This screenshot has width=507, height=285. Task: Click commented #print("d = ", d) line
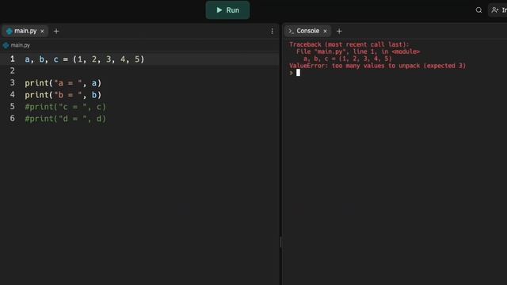[65, 119]
